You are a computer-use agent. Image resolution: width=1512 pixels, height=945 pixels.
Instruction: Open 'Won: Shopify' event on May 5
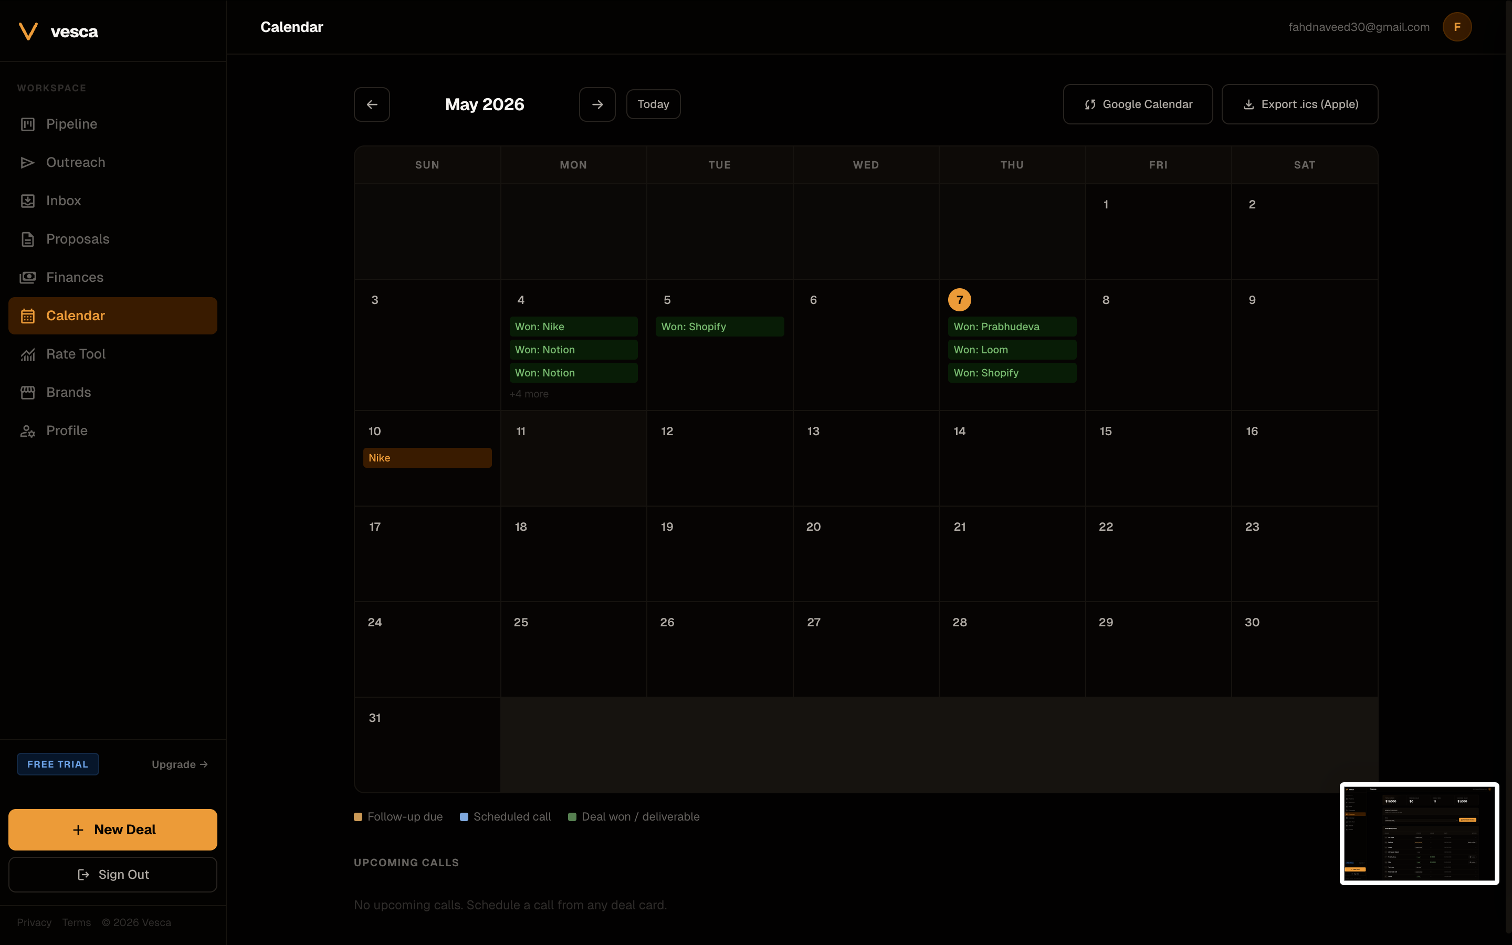[x=720, y=327]
